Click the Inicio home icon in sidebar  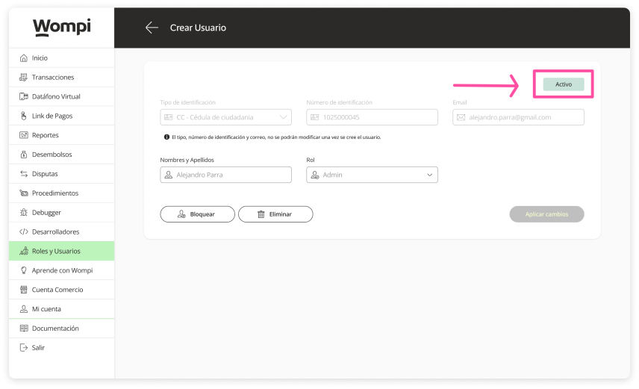pos(24,58)
